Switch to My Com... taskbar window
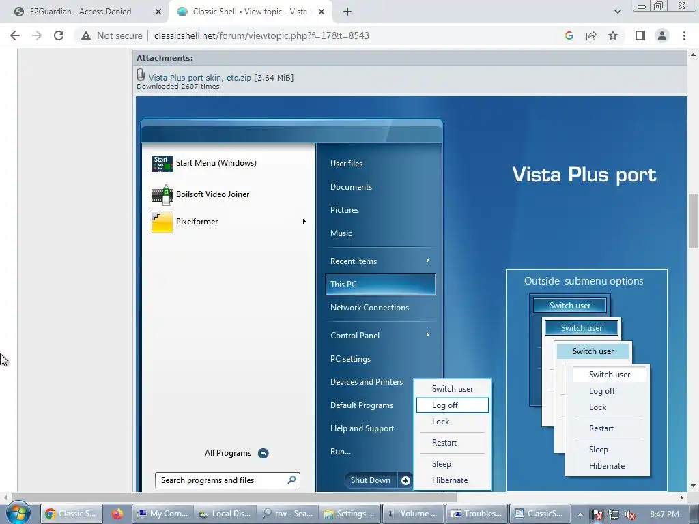Viewport: 699px width, 524px height. click(x=162, y=514)
